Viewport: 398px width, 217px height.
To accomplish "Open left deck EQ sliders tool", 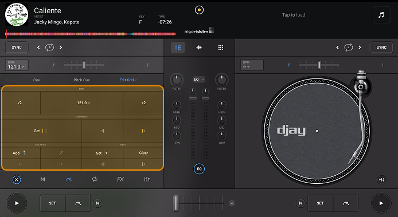I will [x=147, y=179].
